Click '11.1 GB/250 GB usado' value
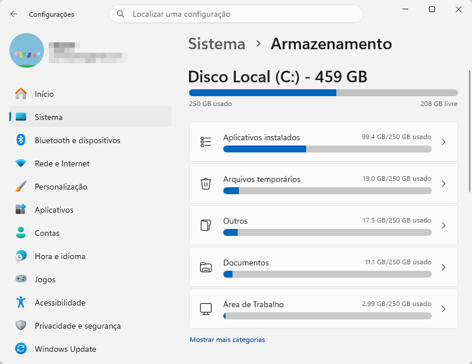The width and height of the screenshot is (472, 364). (398, 262)
